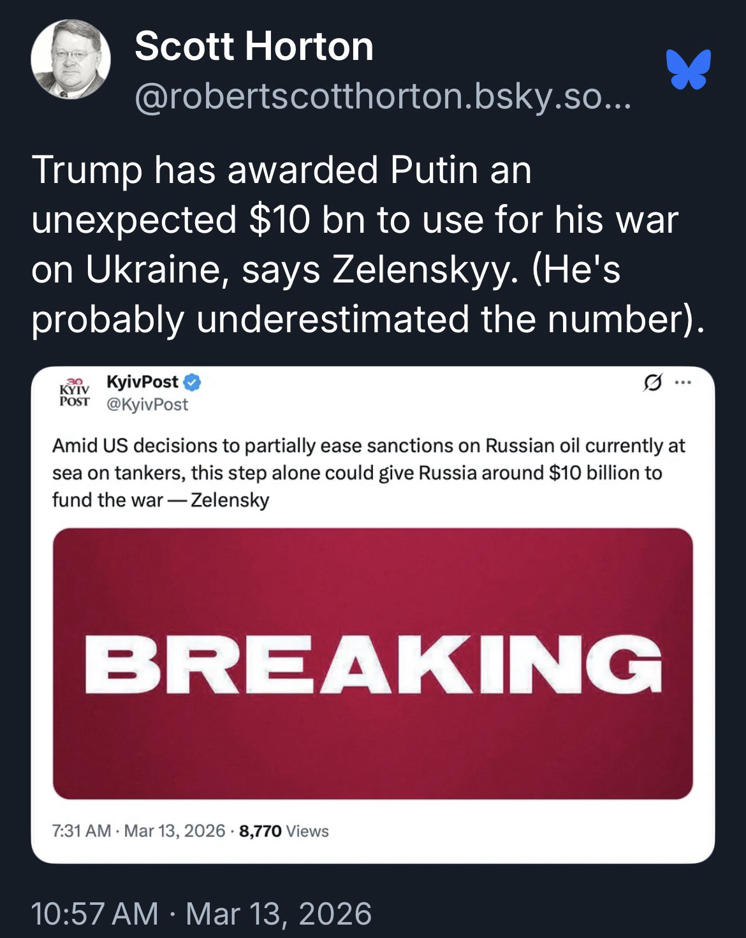
Task: Select the KyivPost account name
Action: (x=142, y=381)
